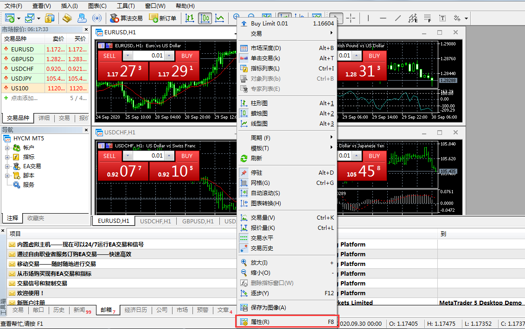This screenshot has height=329, width=525.
Task: Activate the crosshair cursor tool
Action: 351,19
